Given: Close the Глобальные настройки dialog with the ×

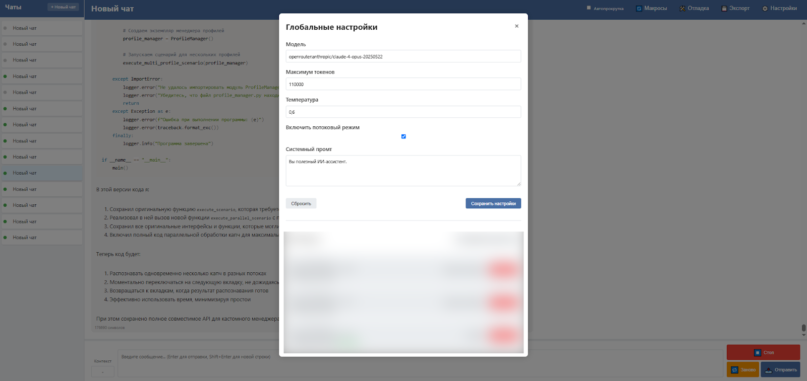Looking at the screenshot, I should click(x=516, y=26).
